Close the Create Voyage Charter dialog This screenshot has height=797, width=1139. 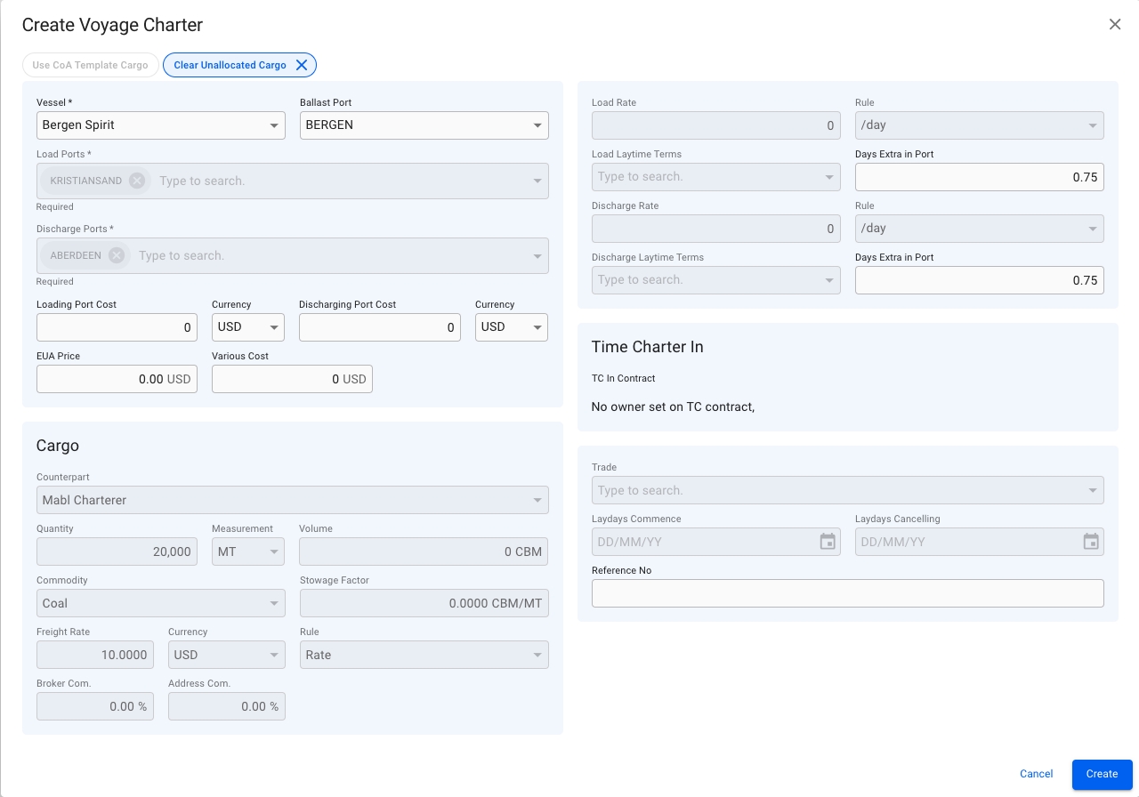pyautogui.click(x=1114, y=25)
